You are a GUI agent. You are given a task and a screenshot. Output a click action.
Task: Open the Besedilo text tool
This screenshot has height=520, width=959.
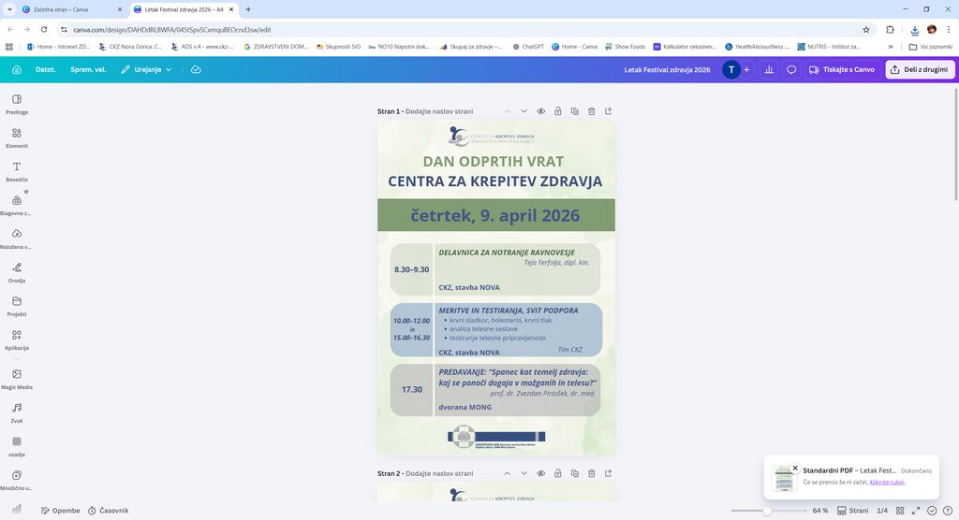[17, 170]
